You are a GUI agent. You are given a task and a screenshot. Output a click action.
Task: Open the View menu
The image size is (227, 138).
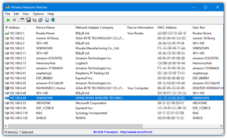[26, 14]
